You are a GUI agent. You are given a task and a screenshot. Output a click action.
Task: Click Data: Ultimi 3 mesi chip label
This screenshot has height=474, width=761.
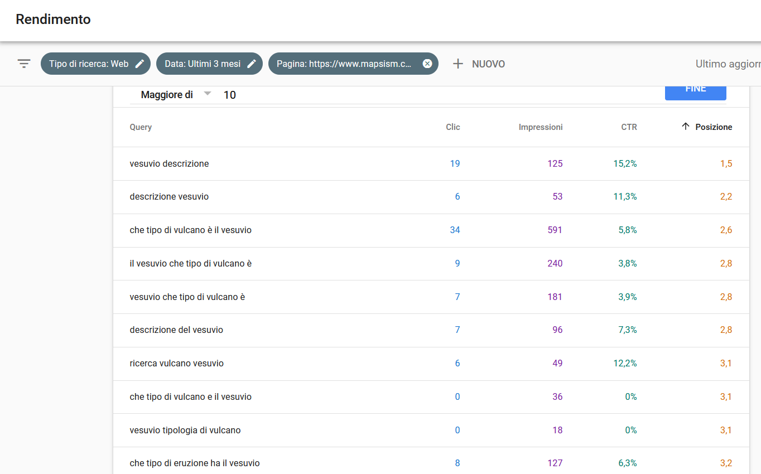[x=203, y=64]
